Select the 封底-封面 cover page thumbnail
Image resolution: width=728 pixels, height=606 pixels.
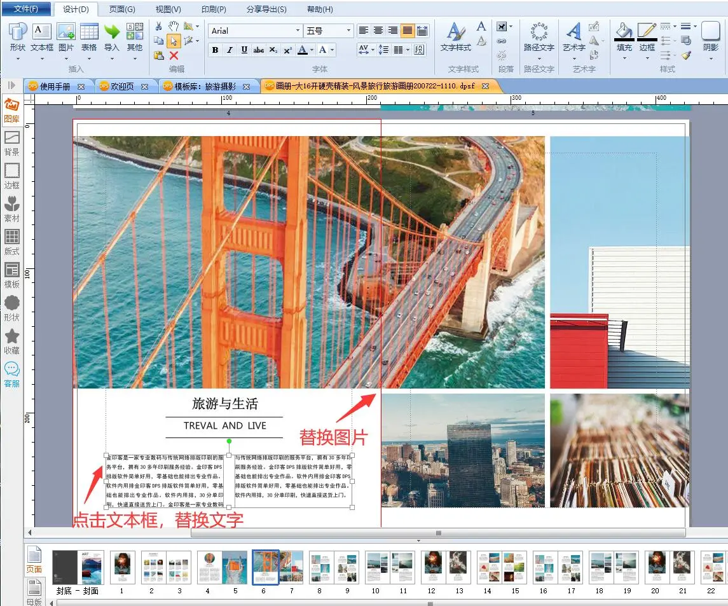coord(77,568)
